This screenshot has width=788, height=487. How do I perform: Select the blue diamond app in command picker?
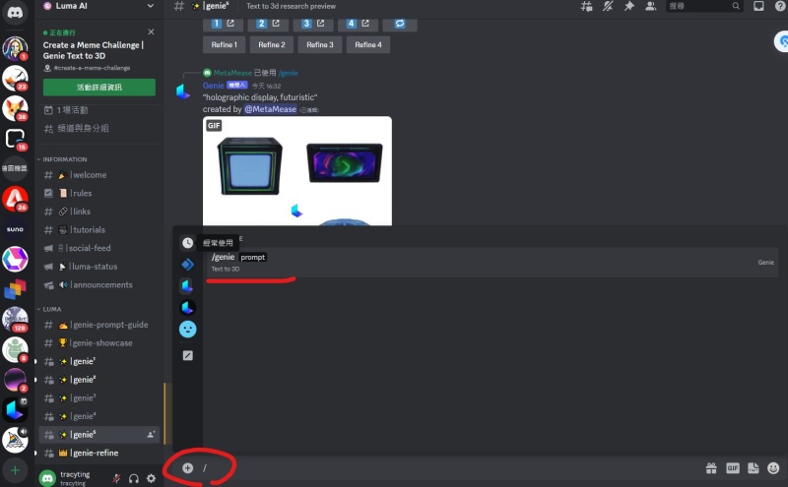[x=187, y=265]
